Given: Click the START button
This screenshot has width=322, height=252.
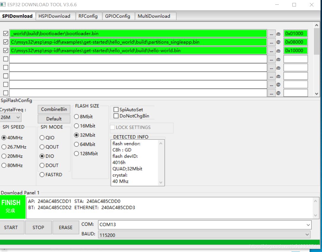Looking at the screenshot, I should (x=12, y=227).
